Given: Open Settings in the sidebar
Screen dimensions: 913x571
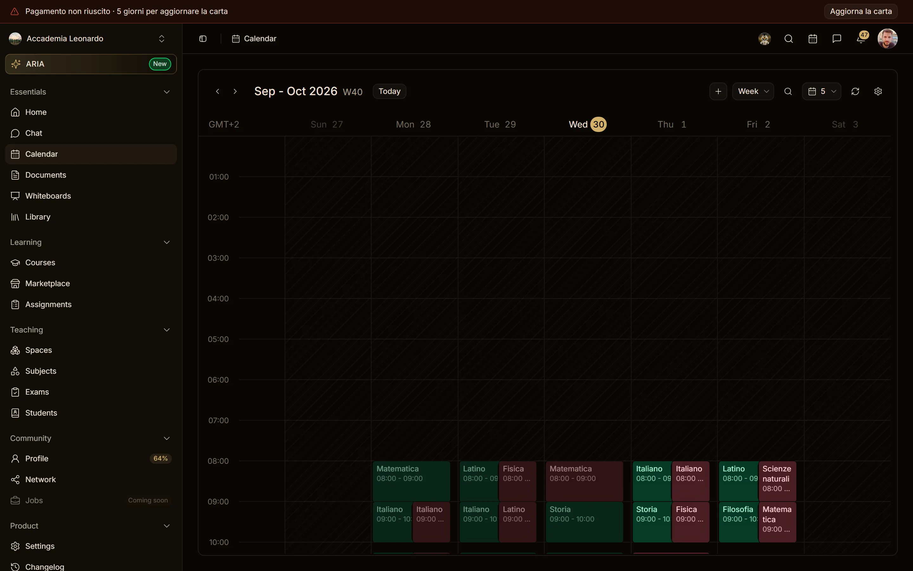Looking at the screenshot, I should click(x=91, y=546).
